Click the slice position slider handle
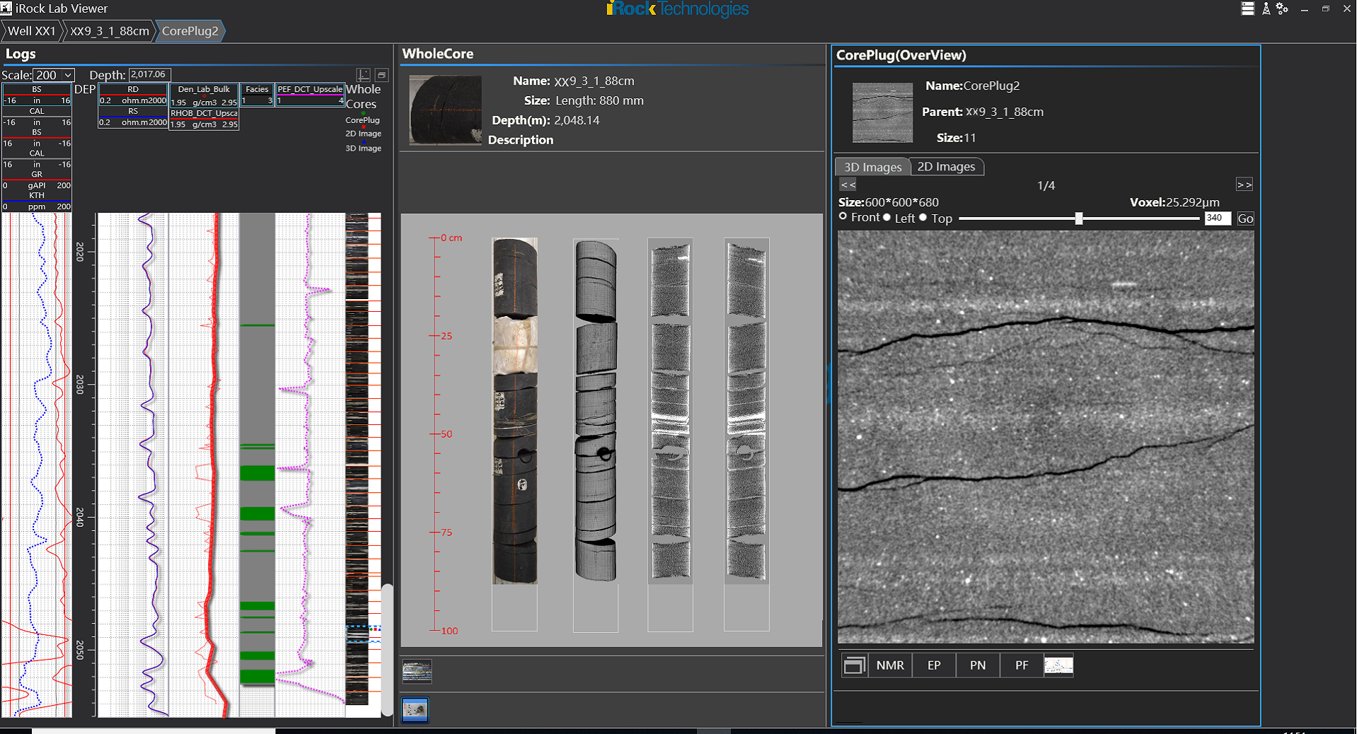The width and height of the screenshot is (1357, 734). point(1079,219)
